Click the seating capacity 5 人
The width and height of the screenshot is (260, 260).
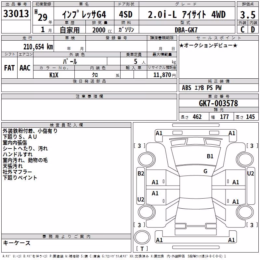click(140, 62)
